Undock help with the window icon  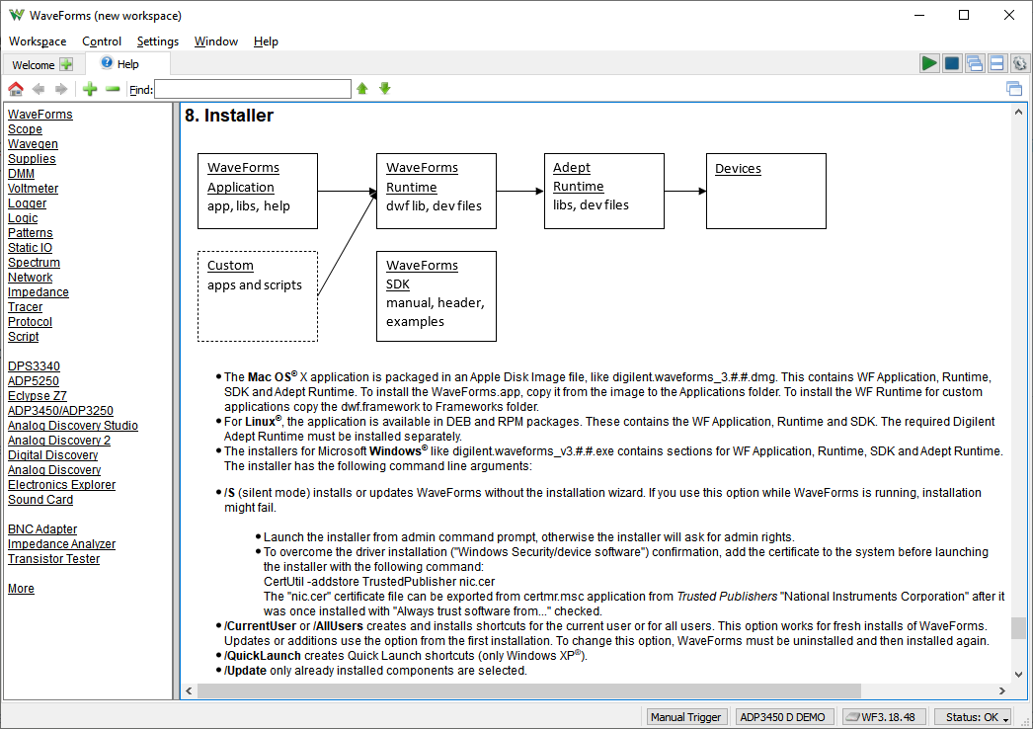click(1014, 88)
